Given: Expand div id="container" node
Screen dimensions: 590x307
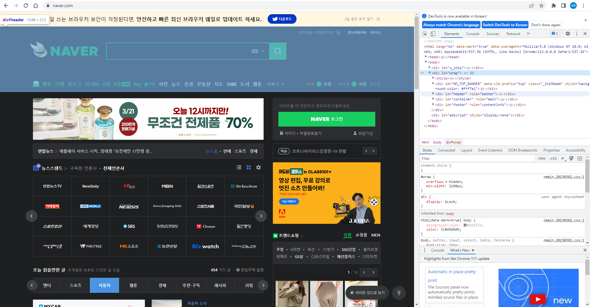Looking at the screenshot, I should click(433, 99).
